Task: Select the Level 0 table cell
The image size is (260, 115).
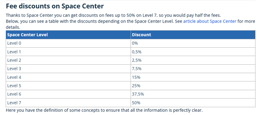Action: pos(14,43)
